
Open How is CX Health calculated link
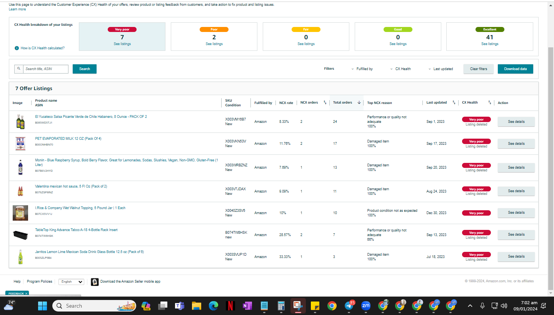click(x=43, y=48)
